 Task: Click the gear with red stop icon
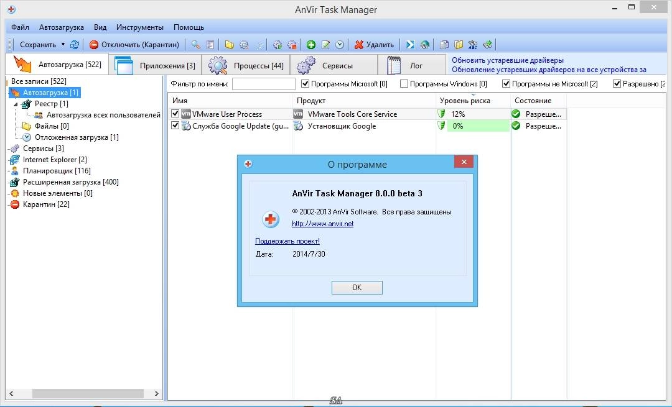tap(292, 45)
